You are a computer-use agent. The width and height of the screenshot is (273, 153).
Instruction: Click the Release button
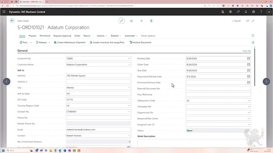(x=41, y=42)
